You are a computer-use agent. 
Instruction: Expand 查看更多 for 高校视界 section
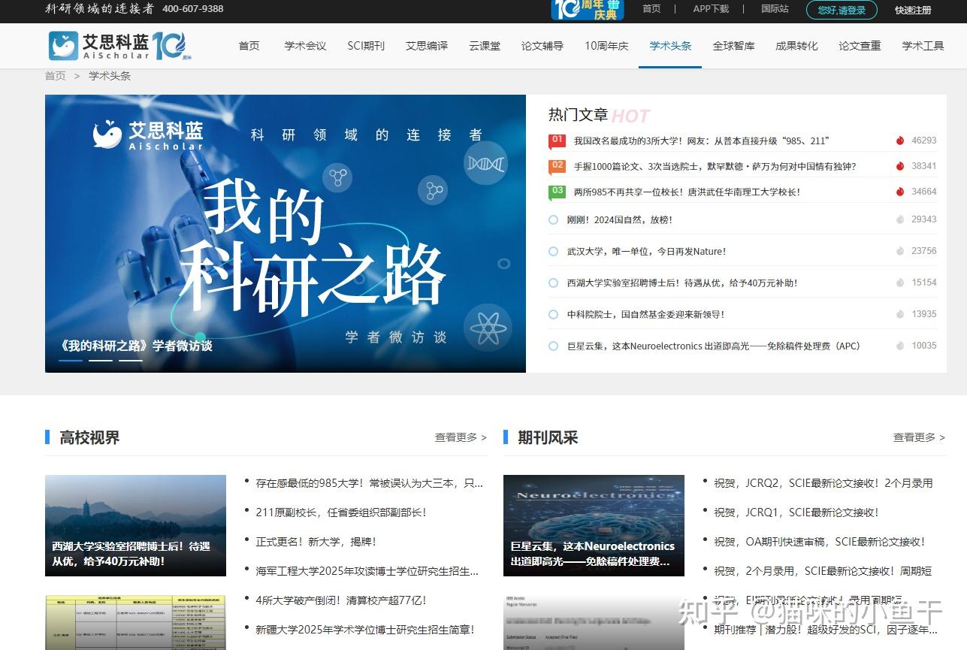[x=461, y=437]
